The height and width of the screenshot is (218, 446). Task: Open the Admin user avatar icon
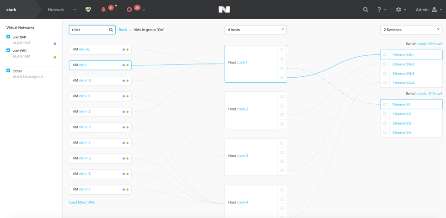[435, 10]
